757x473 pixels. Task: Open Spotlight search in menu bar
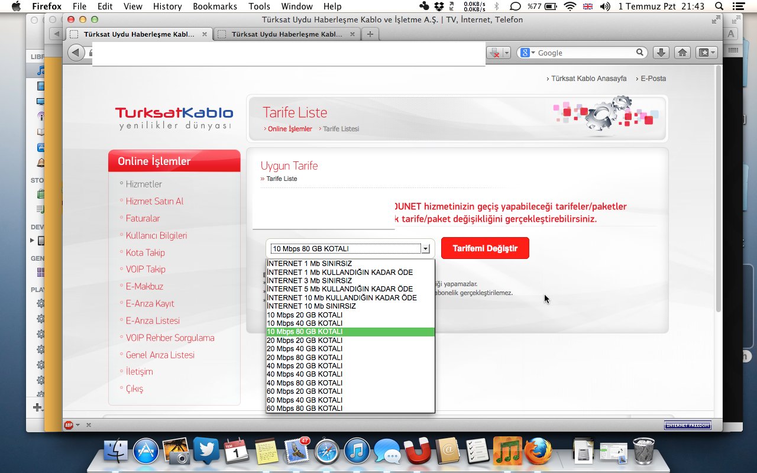pyautogui.click(x=719, y=7)
